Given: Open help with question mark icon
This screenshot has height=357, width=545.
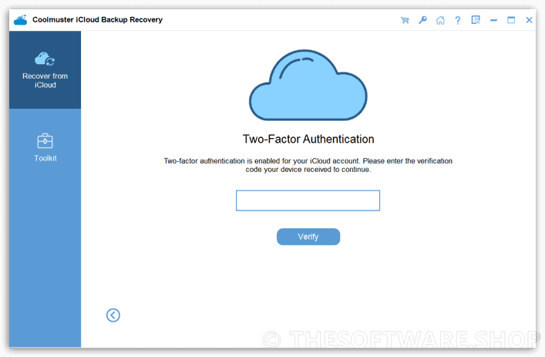Looking at the screenshot, I should click(x=458, y=20).
